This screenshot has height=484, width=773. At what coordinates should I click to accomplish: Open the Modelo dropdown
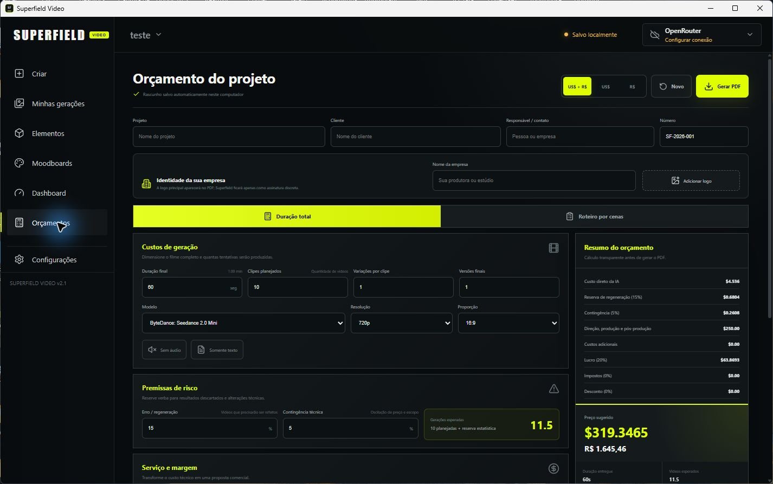(243, 323)
